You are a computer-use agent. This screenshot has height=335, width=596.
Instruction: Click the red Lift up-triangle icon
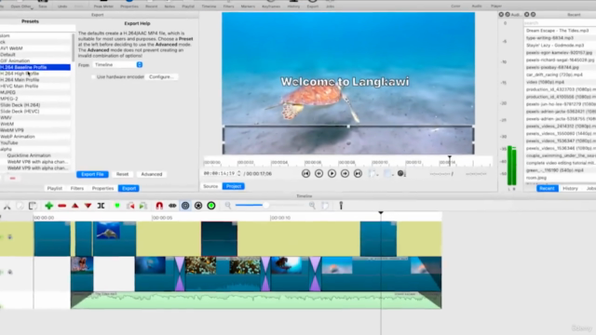74,206
